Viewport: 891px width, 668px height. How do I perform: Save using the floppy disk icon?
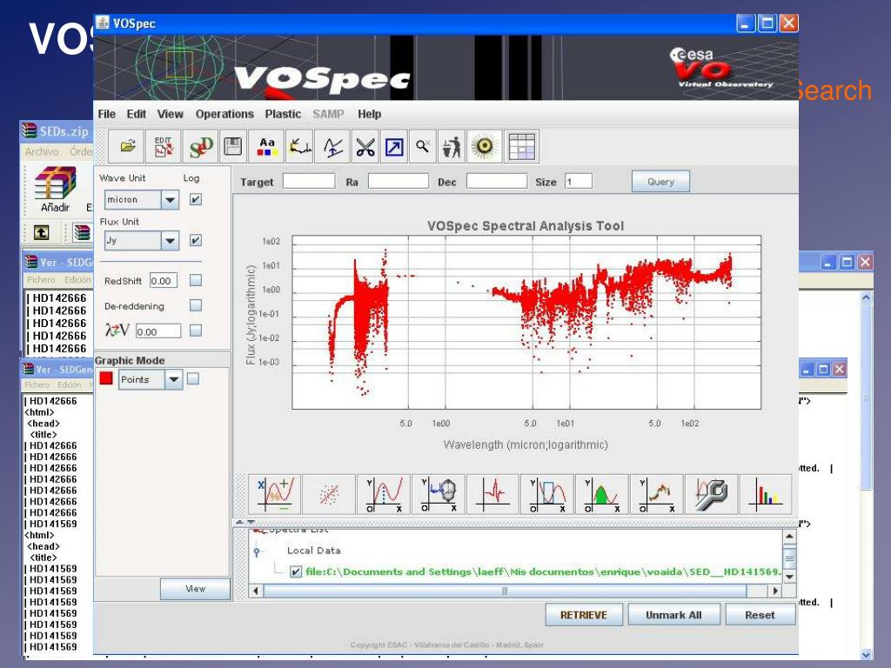click(233, 146)
